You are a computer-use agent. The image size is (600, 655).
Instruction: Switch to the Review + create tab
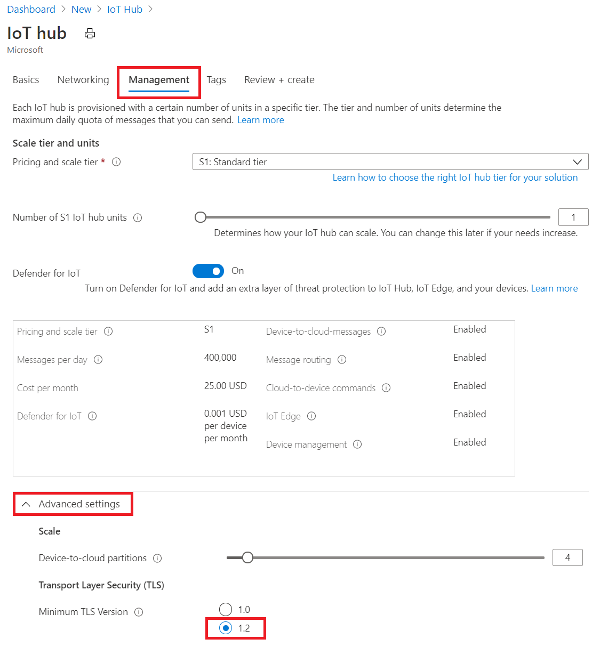click(x=279, y=79)
